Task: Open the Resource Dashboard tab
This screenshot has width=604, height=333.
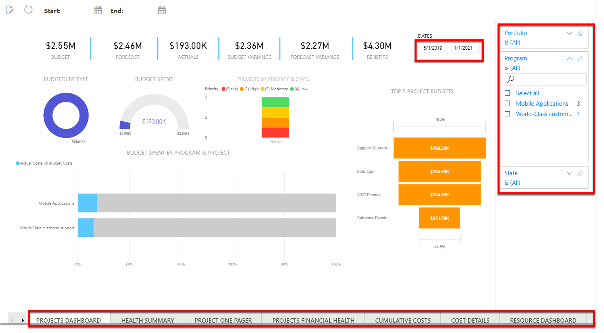Action: point(543,320)
